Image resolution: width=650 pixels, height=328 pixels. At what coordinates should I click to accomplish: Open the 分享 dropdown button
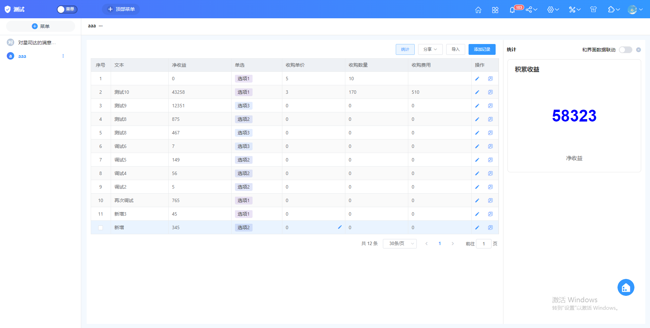point(430,49)
